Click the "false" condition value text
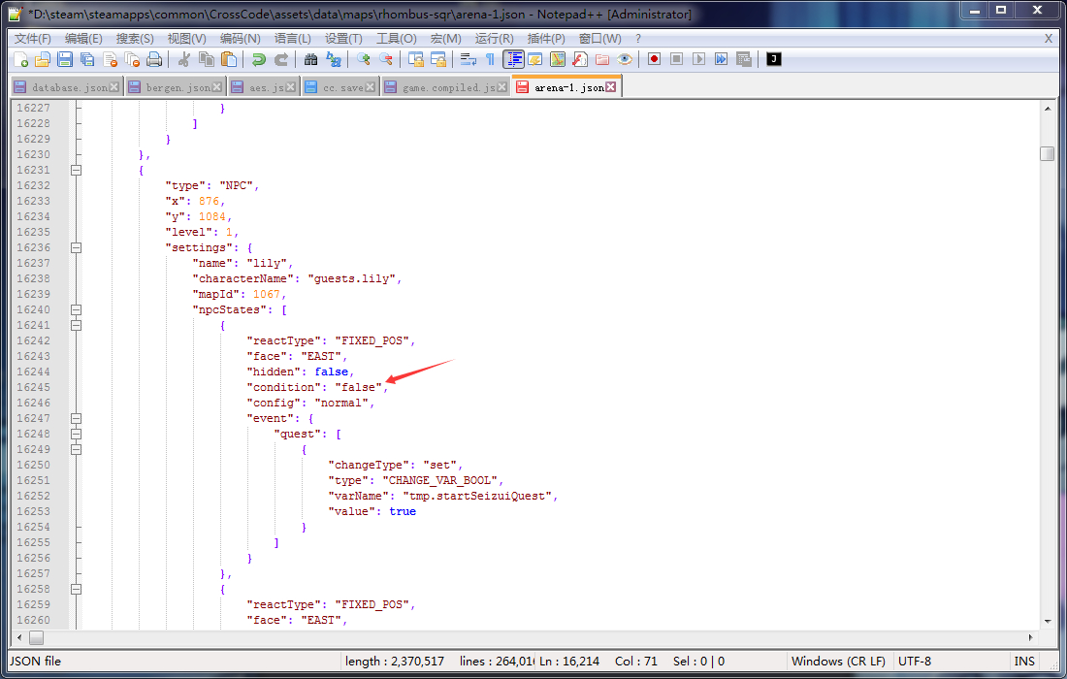Viewport: 1067px width, 679px height. pos(357,387)
